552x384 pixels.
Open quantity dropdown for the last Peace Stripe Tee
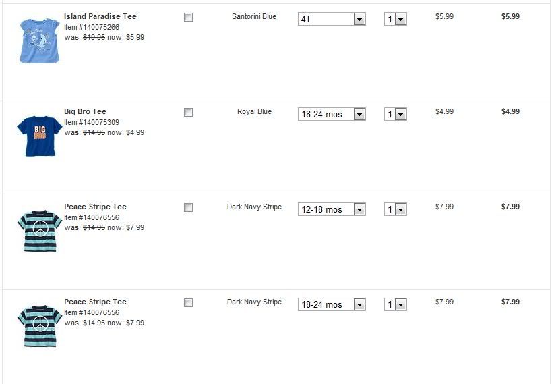point(396,305)
